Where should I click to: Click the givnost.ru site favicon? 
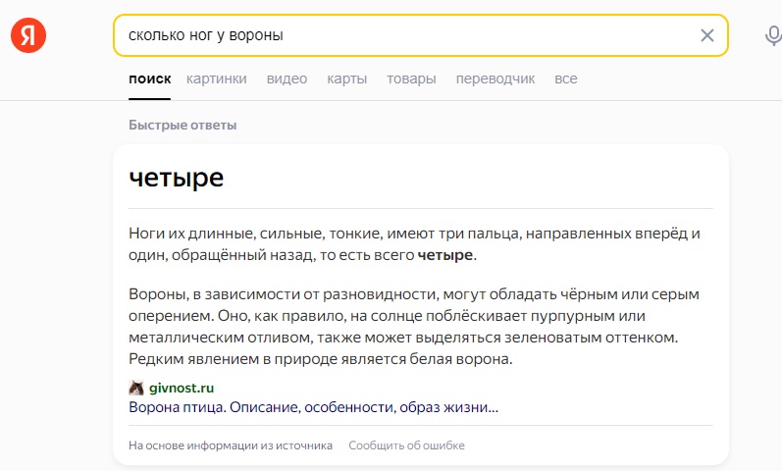pos(136,388)
